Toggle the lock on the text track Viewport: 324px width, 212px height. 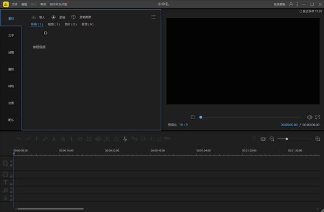pyautogui.click(x=11, y=184)
